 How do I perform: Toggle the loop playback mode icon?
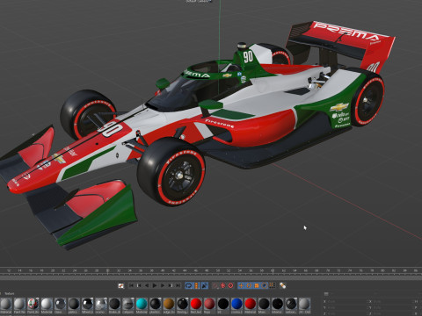tap(188, 285)
